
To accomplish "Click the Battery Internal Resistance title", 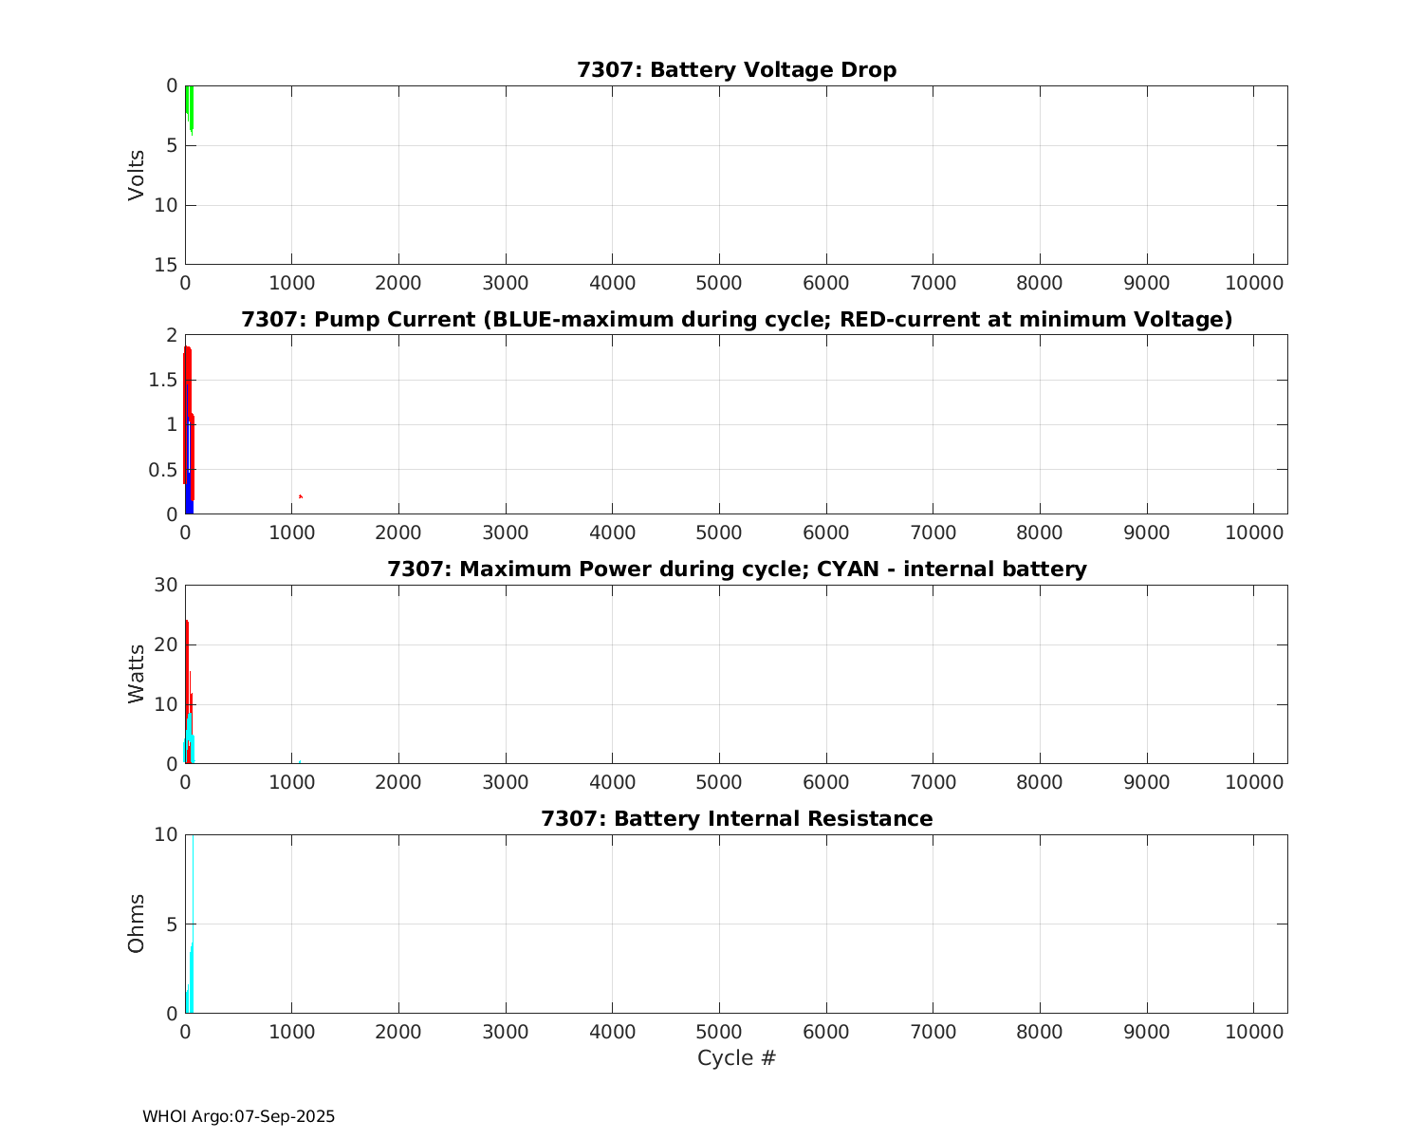I will click(x=736, y=818).
